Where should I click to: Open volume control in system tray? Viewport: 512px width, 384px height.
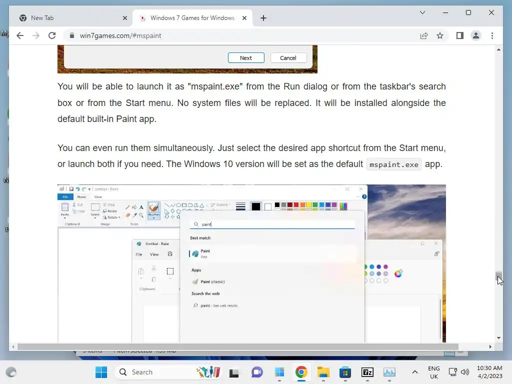coord(465,372)
